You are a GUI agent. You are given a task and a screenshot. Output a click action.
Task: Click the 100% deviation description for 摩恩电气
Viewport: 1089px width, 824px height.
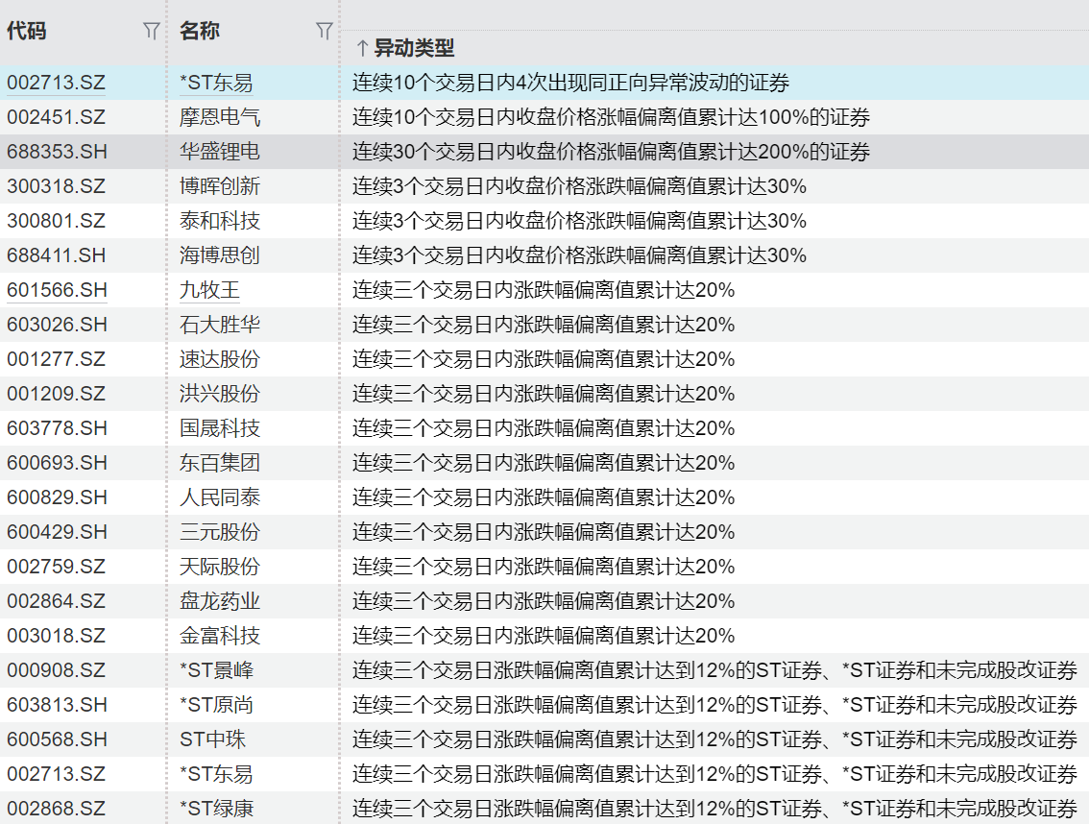[611, 117]
